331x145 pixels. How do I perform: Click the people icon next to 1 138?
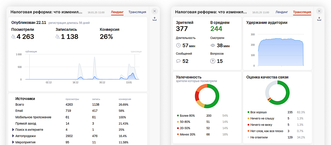[x=58, y=37]
